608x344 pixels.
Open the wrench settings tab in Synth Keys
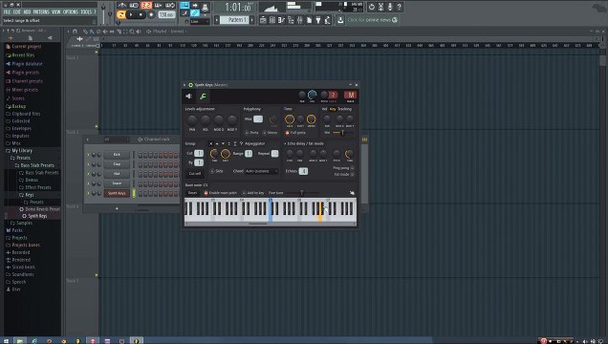point(203,97)
